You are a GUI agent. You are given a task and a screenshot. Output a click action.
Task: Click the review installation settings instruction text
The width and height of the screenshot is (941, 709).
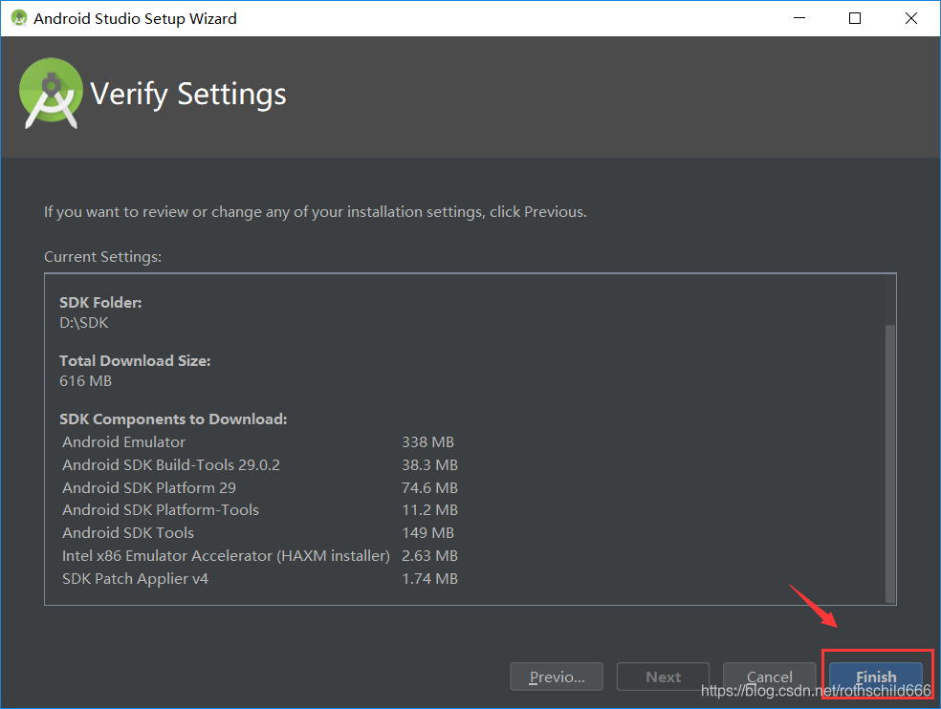point(315,212)
